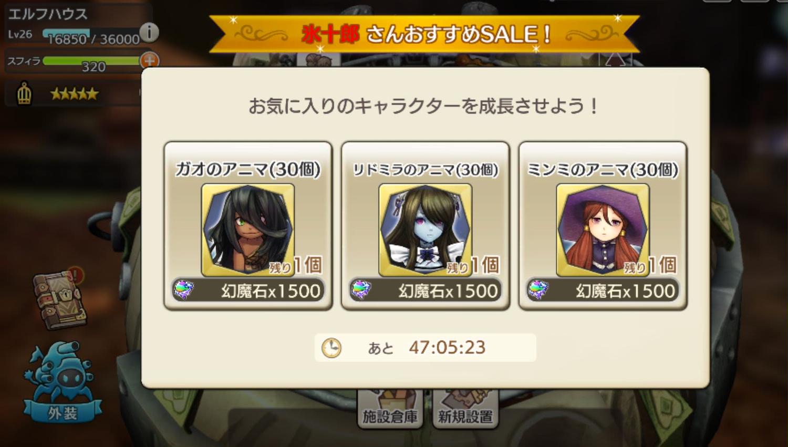Click the スフィラ green gauge bar
788x447 pixels.
(91, 61)
